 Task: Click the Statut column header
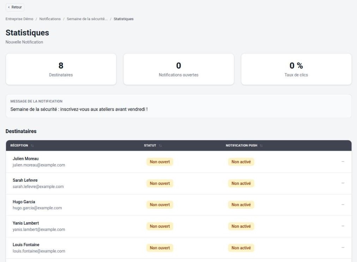150,145
